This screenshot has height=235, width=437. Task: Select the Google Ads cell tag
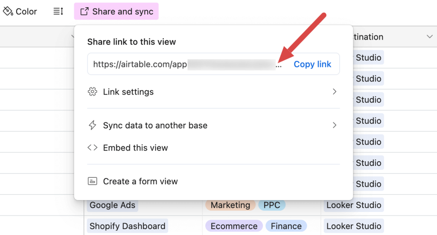click(x=112, y=205)
